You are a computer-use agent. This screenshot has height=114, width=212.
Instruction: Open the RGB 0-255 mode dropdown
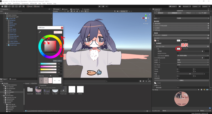point(58,61)
